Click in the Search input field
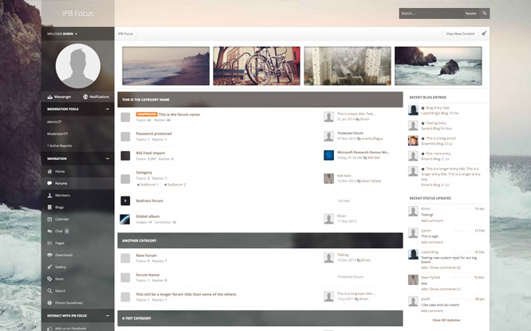The image size is (531, 331). click(x=431, y=14)
